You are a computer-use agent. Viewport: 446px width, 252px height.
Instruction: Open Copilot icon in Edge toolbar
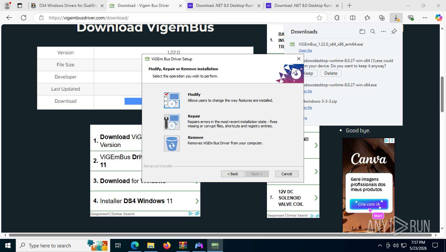click(439, 18)
